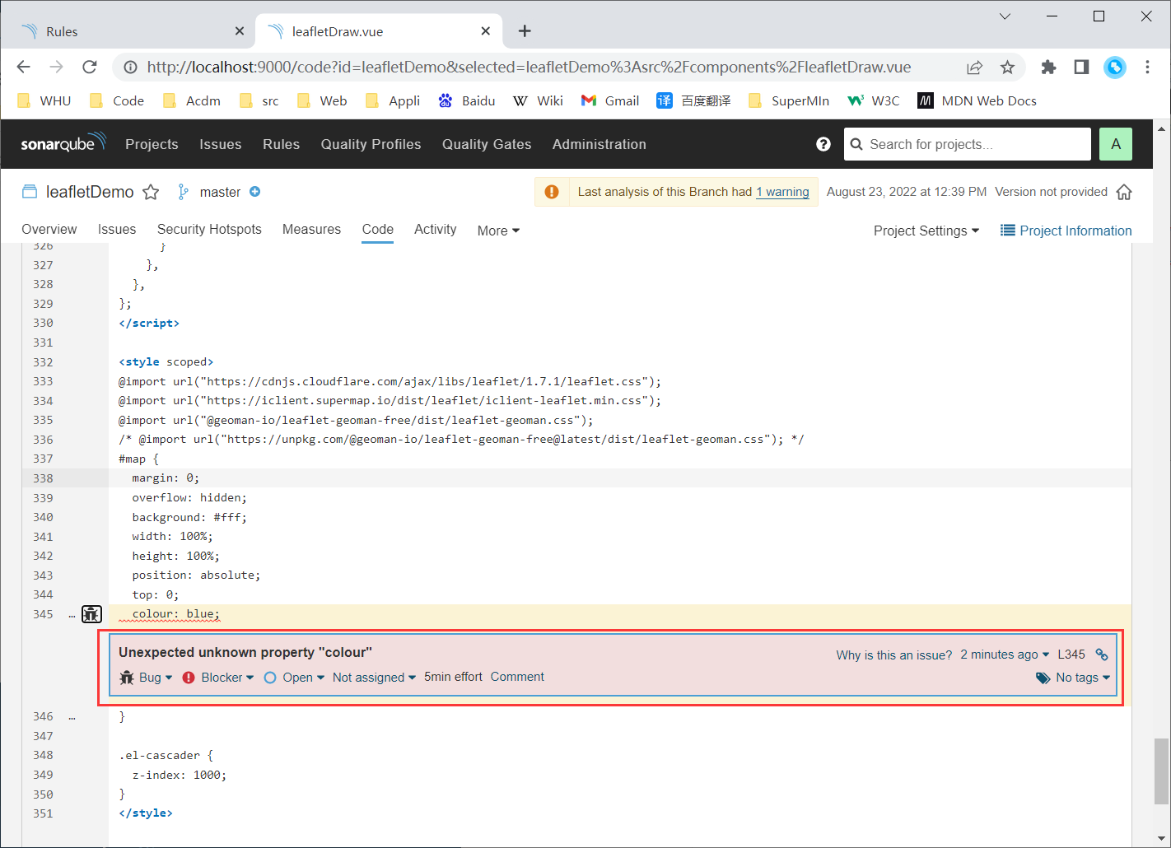
Task: Open Measures tab
Action: click(311, 230)
